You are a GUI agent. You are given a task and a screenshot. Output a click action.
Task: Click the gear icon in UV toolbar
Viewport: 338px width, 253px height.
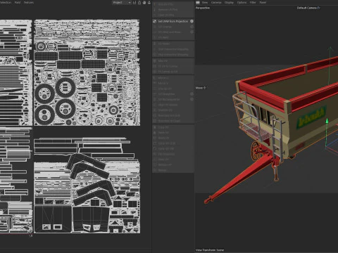[x=144, y=3]
